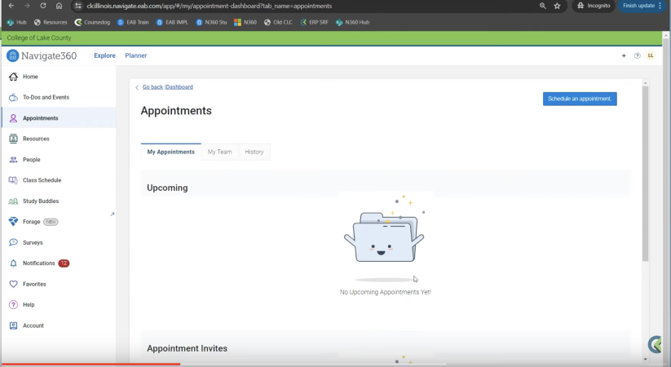Switch to the History tab
Screen dimensions: 671x367
click(254, 152)
